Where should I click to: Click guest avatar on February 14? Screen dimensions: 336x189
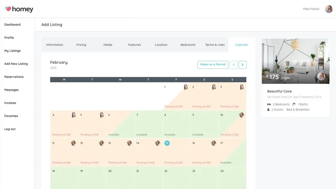[157, 143]
